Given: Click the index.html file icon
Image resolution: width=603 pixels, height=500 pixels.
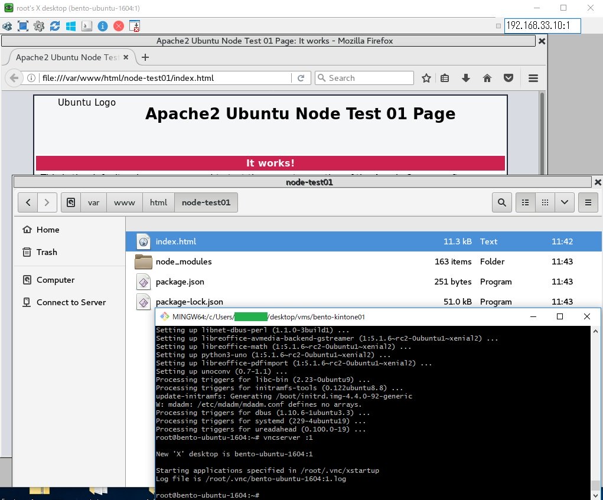Looking at the screenshot, I should click(144, 241).
